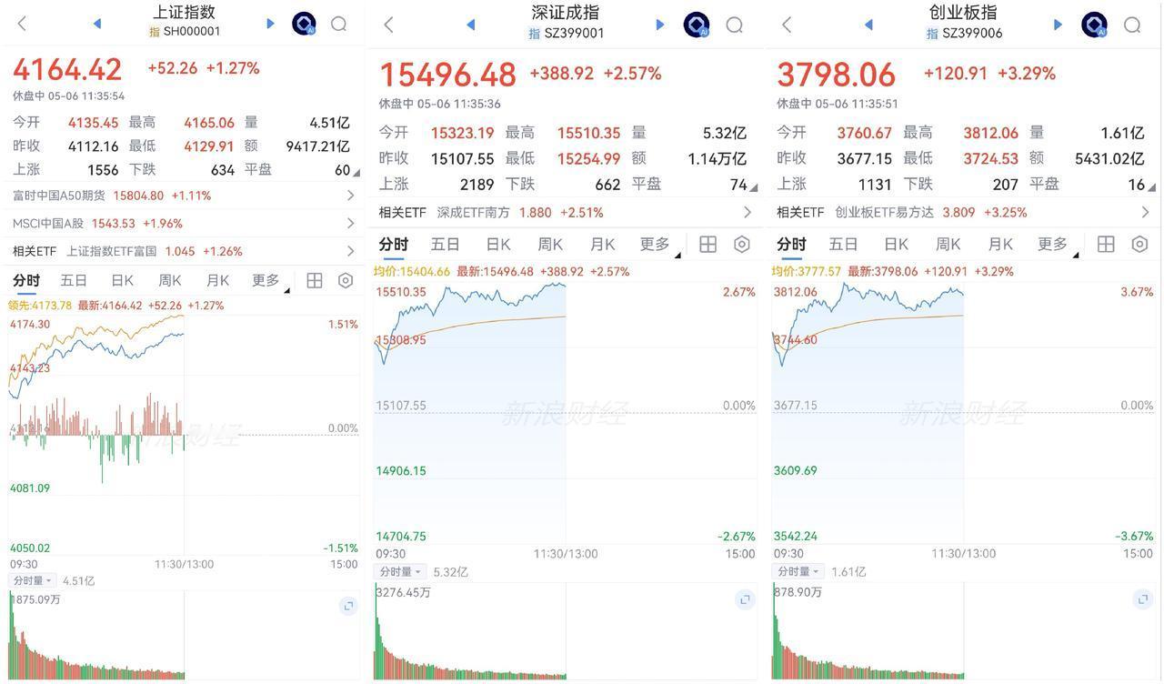Expand the volume chart in 深证成指 panel

(x=745, y=599)
